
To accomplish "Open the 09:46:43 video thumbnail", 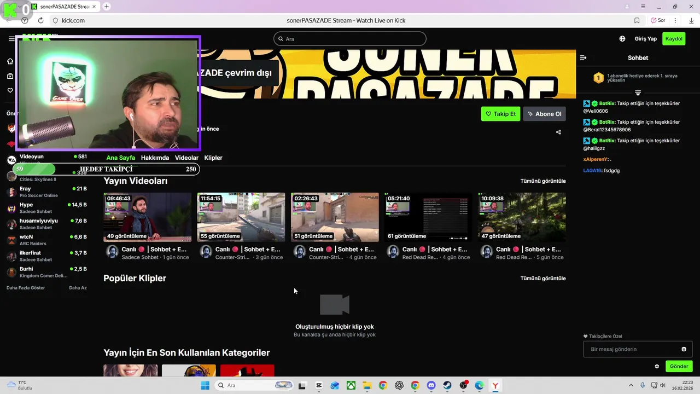I will 147,217.
